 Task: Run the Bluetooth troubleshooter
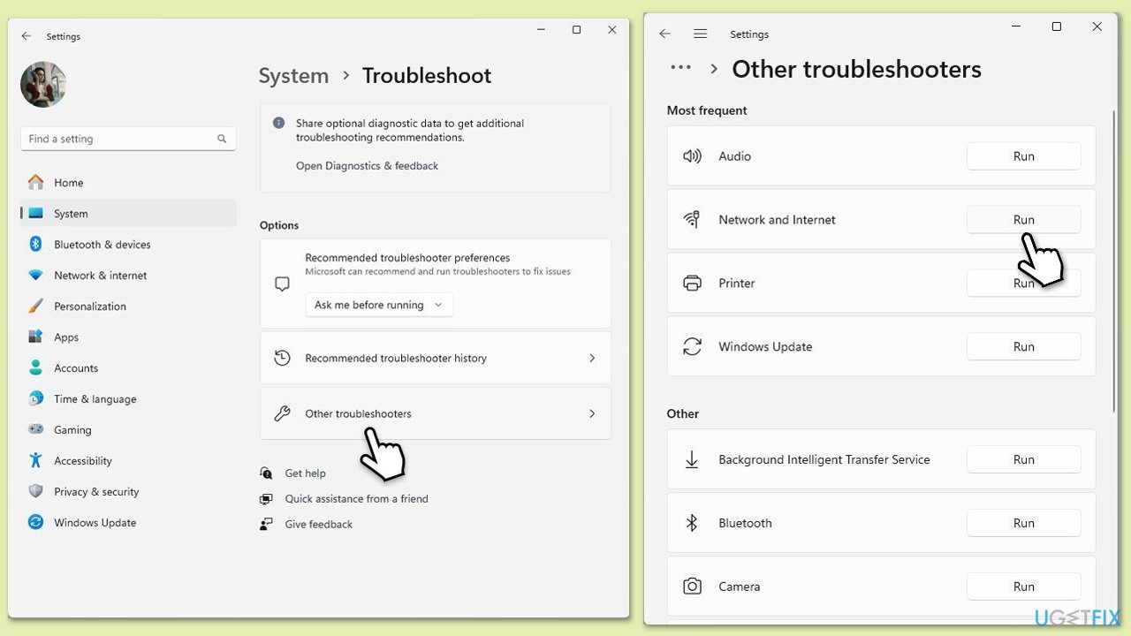(1023, 523)
